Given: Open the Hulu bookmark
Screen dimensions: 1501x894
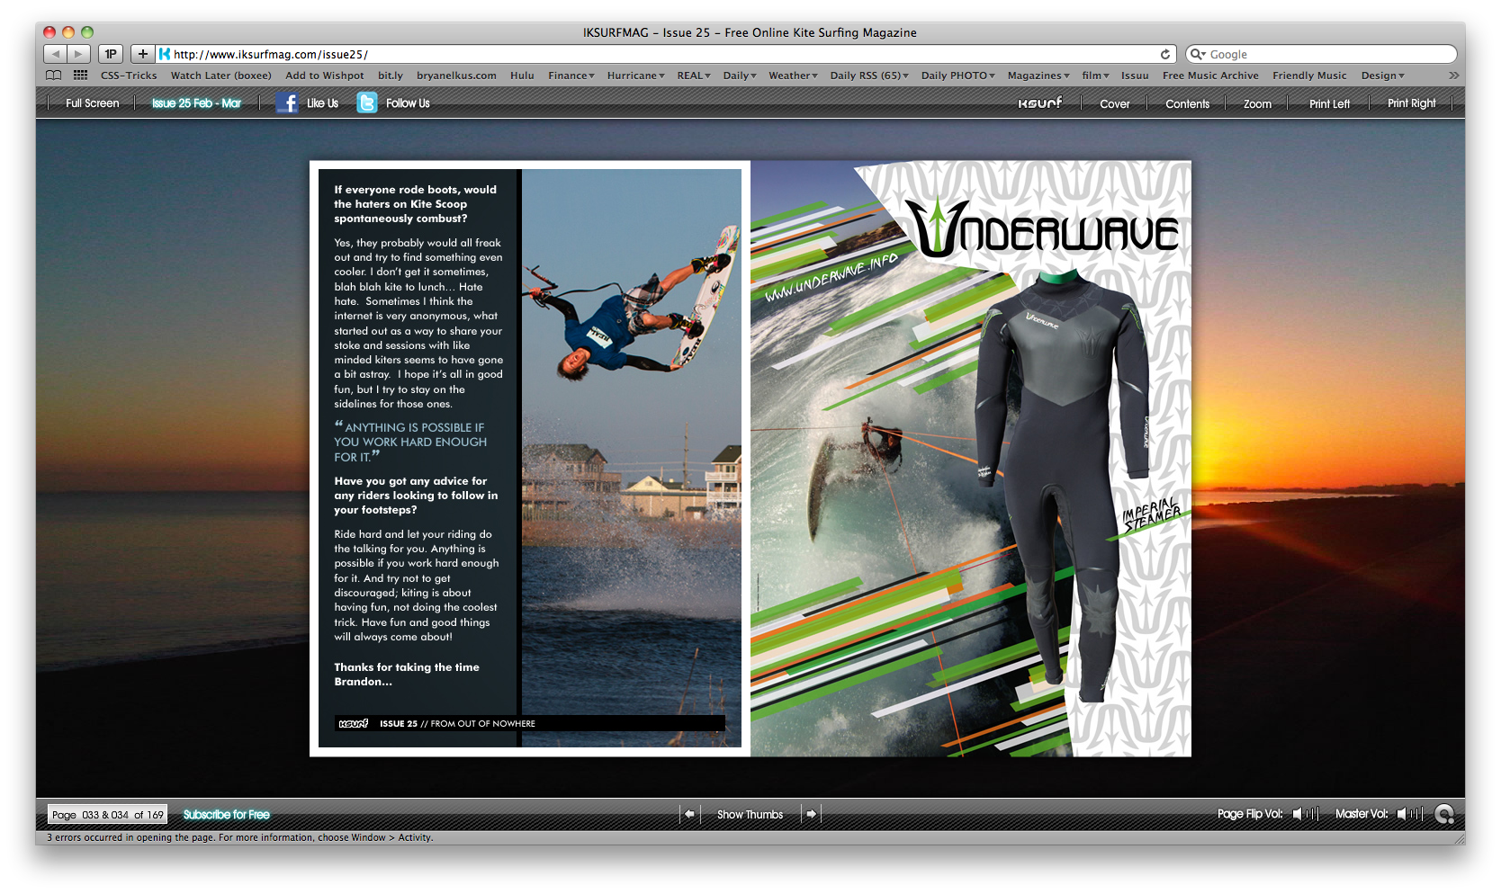Looking at the screenshot, I should 522,76.
